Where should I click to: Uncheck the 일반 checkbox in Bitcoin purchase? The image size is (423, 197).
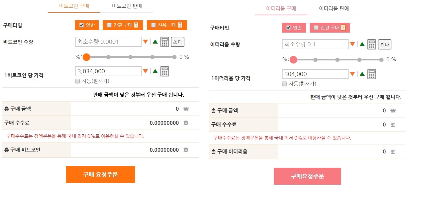[81, 25]
